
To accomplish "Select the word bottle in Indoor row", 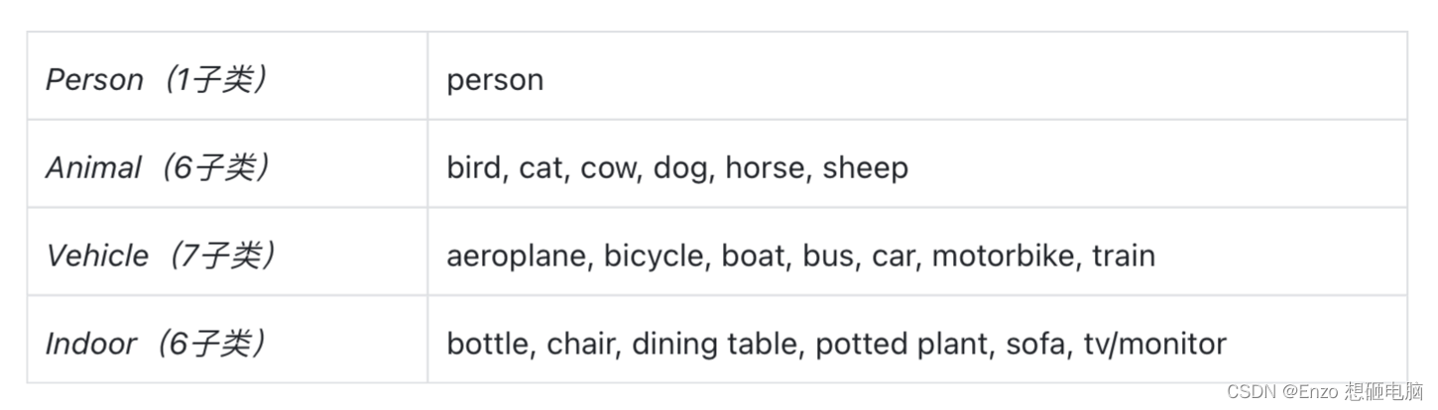I will 491,344.
